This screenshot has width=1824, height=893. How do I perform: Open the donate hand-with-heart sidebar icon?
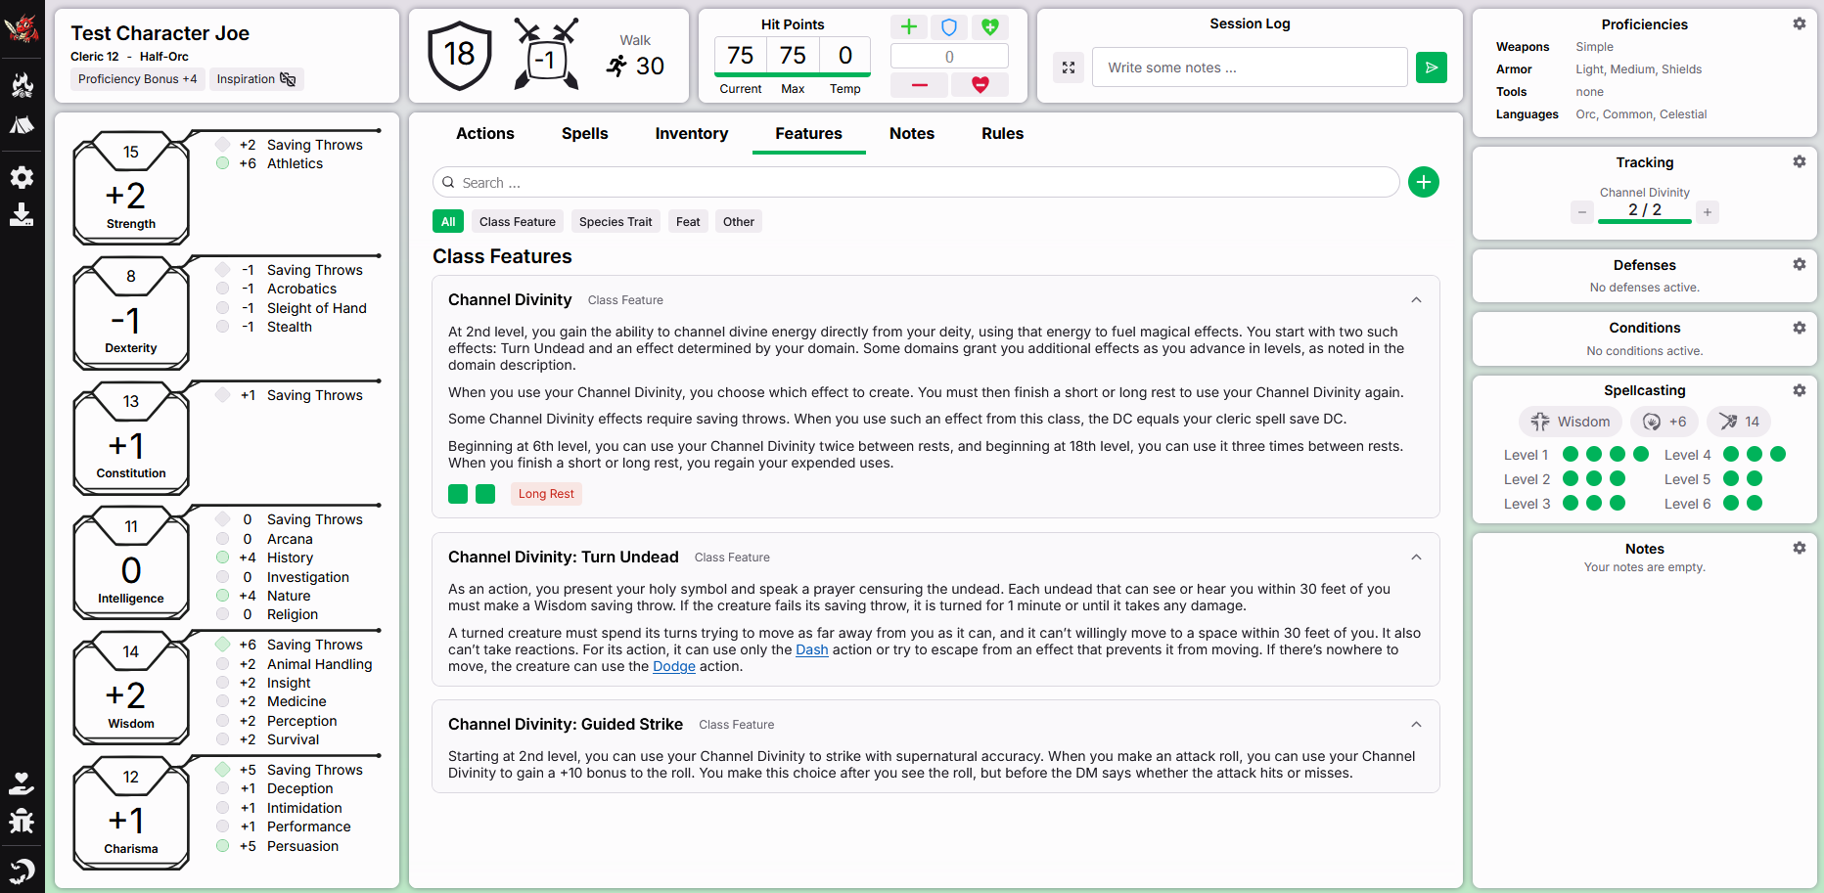22,782
